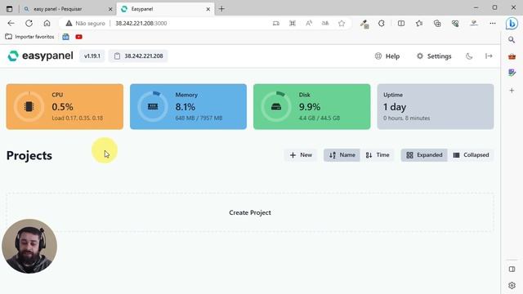Add page to favorites star icon

coord(342,24)
